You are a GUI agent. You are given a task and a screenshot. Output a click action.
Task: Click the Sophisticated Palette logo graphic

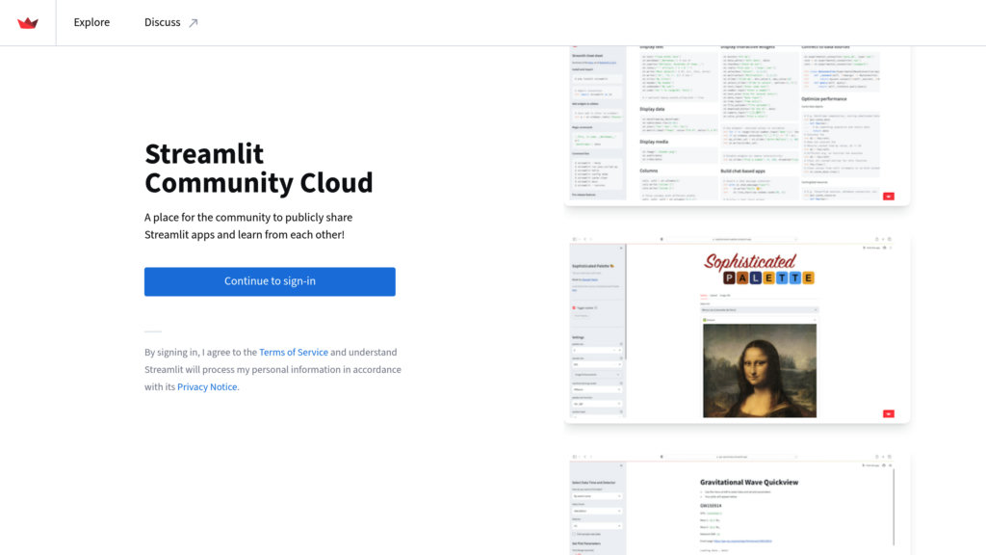pyautogui.click(x=759, y=269)
